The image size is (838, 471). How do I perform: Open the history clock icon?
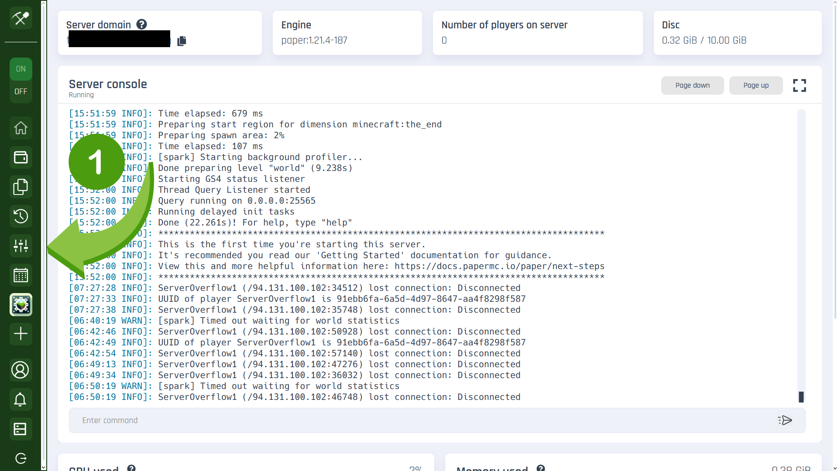pyautogui.click(x=21, y=216)
